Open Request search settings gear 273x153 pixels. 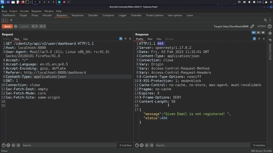pos(8,145)
